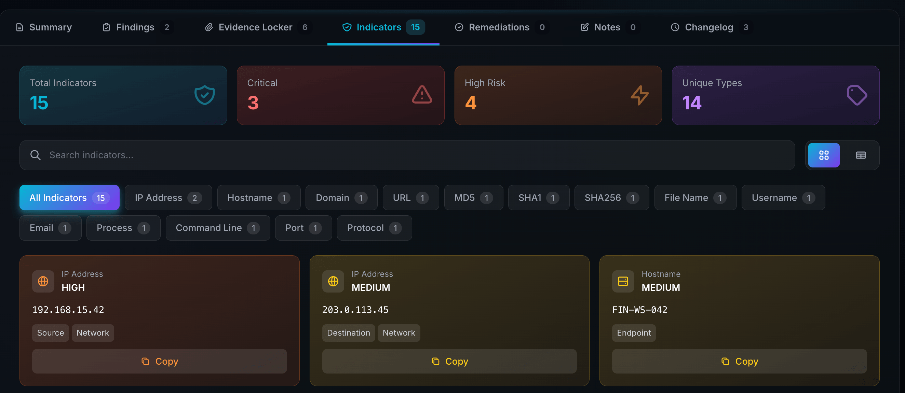Click the search magnifier icon
The image size is (905, 393).
pyautogui.click(x=36, y=155)
